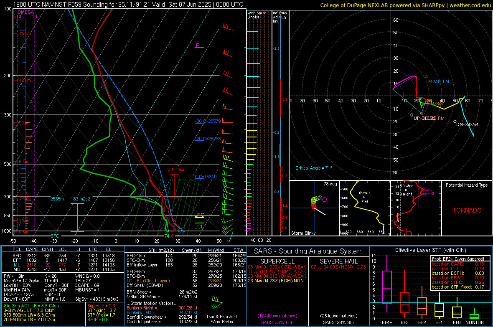The image size is (493, 327).
Task: Click the 07 Jul 94 00Z (HON) 2.75 hail analogue
Action: click(x=338, y=267)
